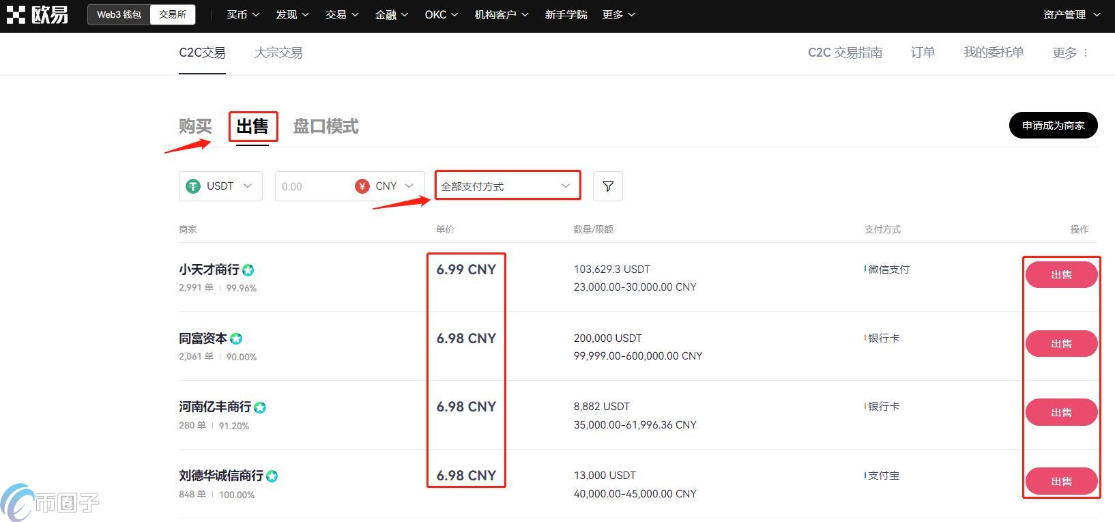The height and width of the screenshot is (522, 1115).
Task: Select the C2C交易 tab
Action: (x=202, y=53)
